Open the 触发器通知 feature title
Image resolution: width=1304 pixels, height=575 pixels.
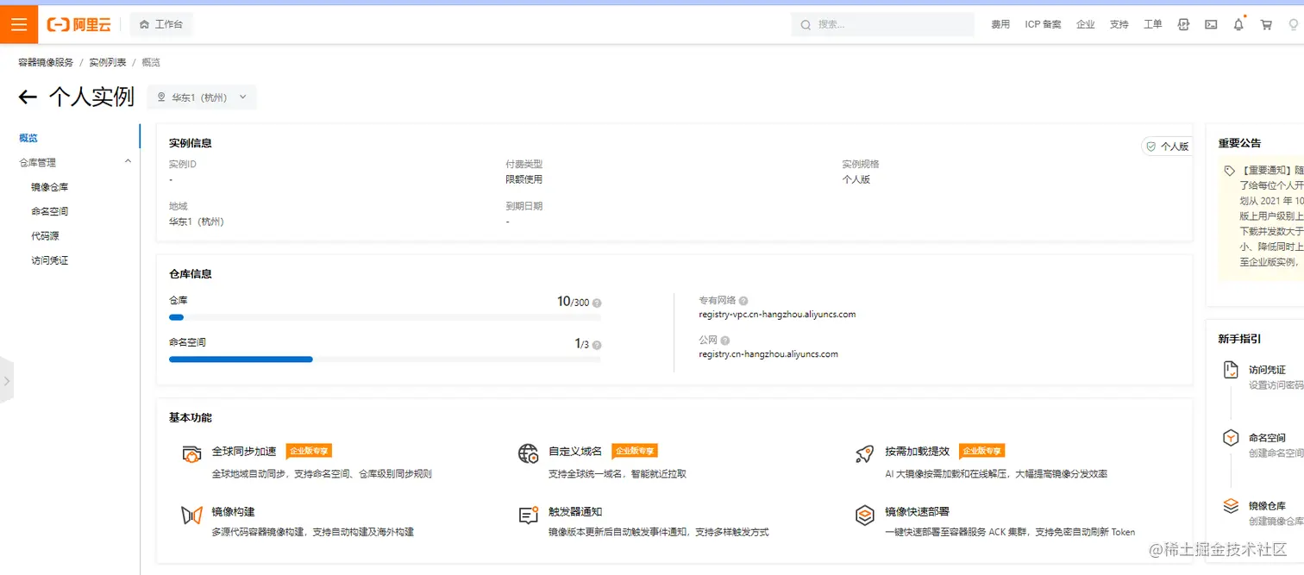(575, 512)
